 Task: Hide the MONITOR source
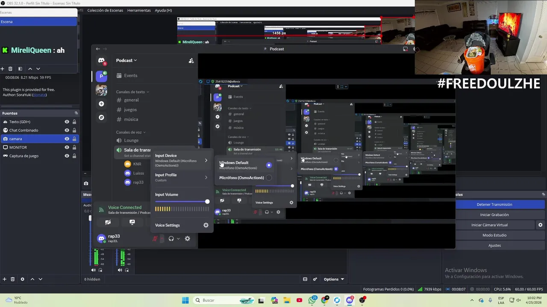(x=67, y=148)
